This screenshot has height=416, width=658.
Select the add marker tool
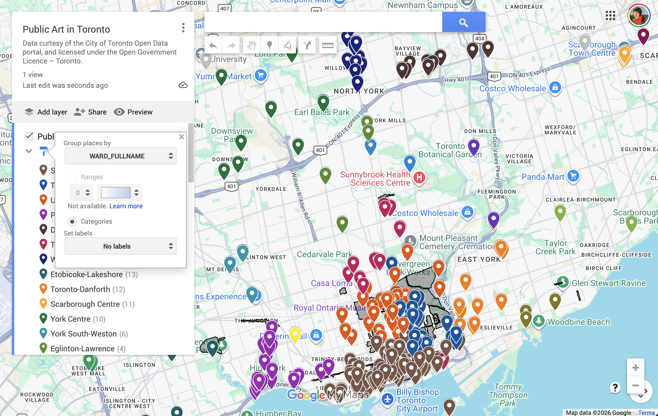tap(270, 45)
